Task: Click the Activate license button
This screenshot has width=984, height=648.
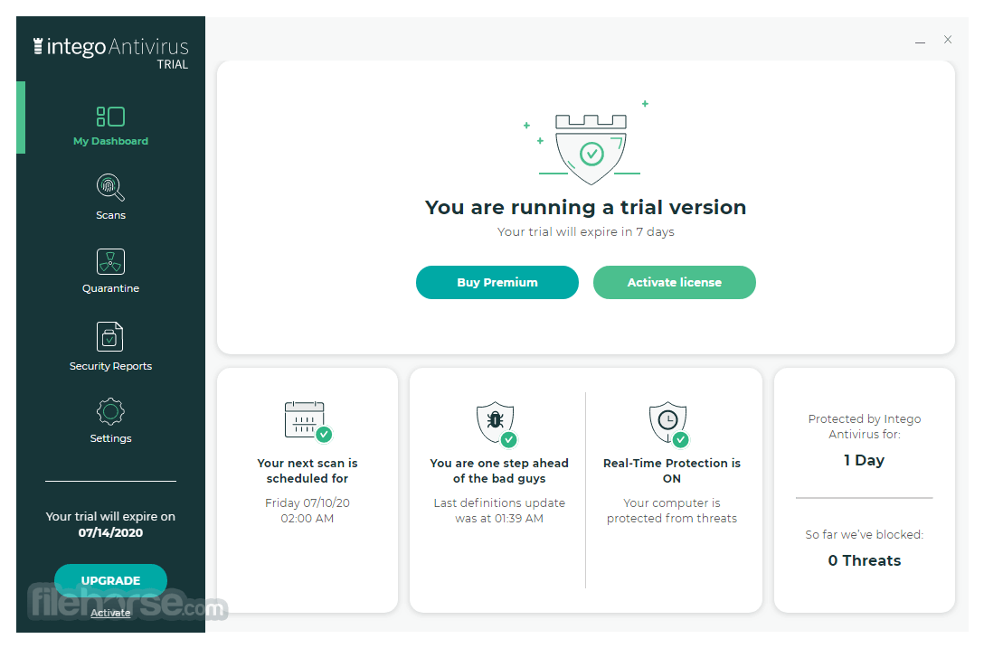Action: (x=674, y=282)
